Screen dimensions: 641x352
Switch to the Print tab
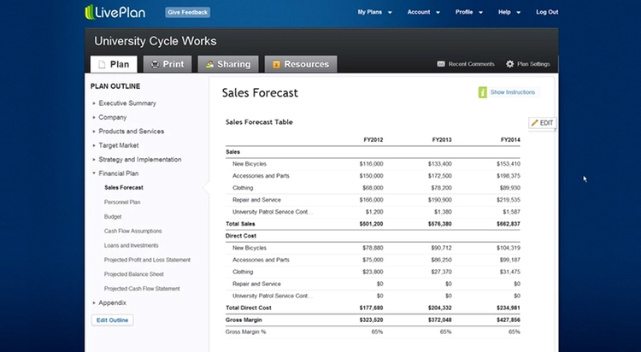tap(167, 64)
